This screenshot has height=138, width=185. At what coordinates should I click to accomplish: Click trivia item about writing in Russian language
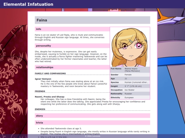click(x=95, y=133)
